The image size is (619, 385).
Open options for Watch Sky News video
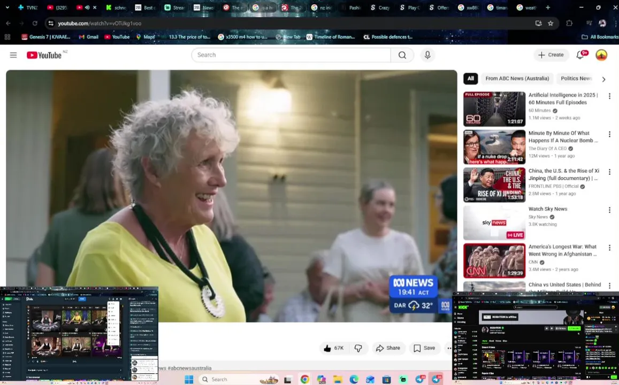coord(609,210)
